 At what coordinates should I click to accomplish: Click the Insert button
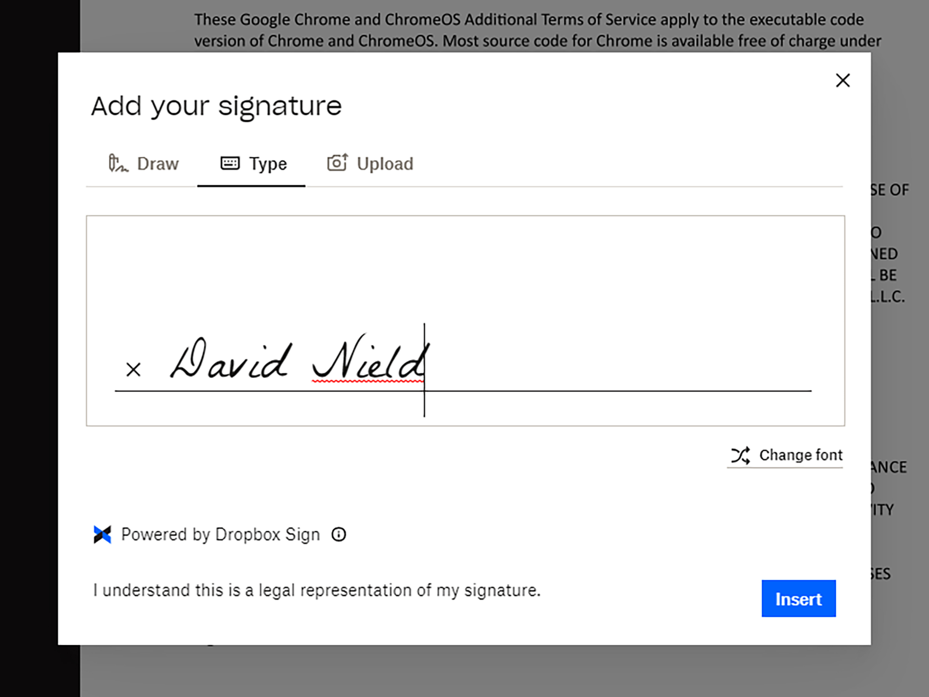(x=798, y=598)
